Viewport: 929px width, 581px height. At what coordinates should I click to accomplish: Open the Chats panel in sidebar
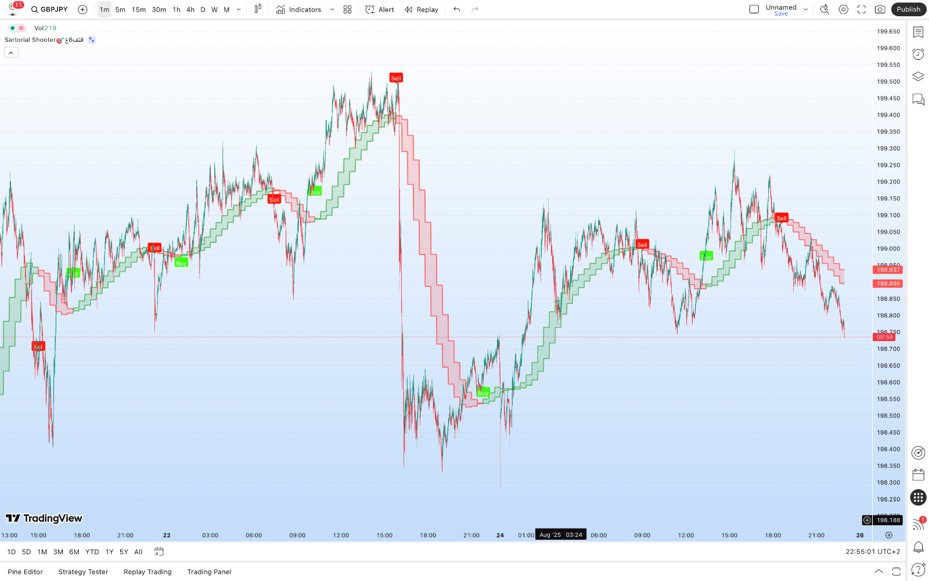[918, 99]
